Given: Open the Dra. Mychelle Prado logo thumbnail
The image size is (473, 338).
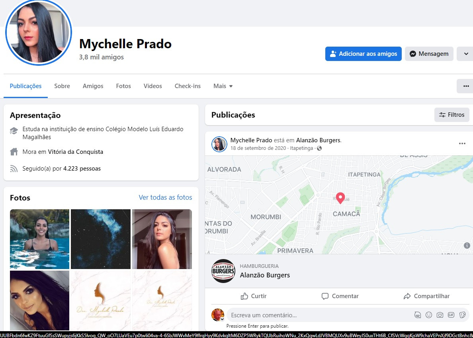Looking at the screenshot, I should coord(101,300).
